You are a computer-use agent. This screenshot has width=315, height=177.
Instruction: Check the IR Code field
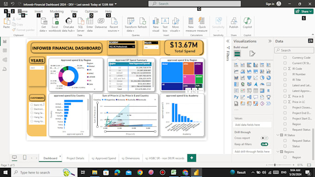coord(285,69)
